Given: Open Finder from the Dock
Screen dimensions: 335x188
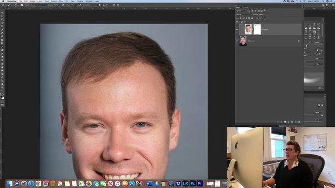Looking at the screenshot, I should [x=9, y=183].
